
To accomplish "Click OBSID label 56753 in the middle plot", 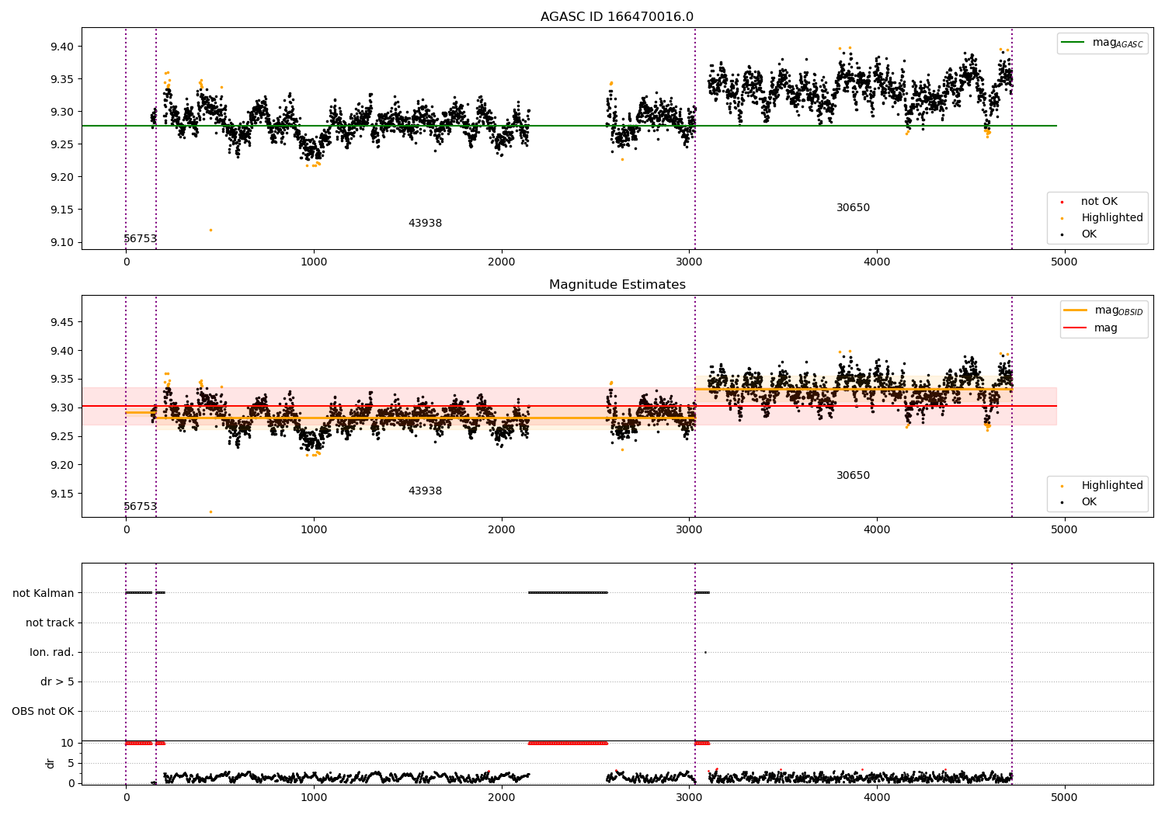I will 141,507.
